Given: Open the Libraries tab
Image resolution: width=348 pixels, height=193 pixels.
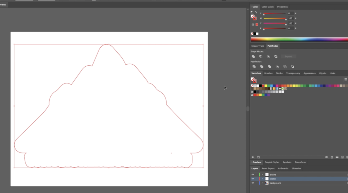Looking at the screenshot, I should [x=296, y=168].
